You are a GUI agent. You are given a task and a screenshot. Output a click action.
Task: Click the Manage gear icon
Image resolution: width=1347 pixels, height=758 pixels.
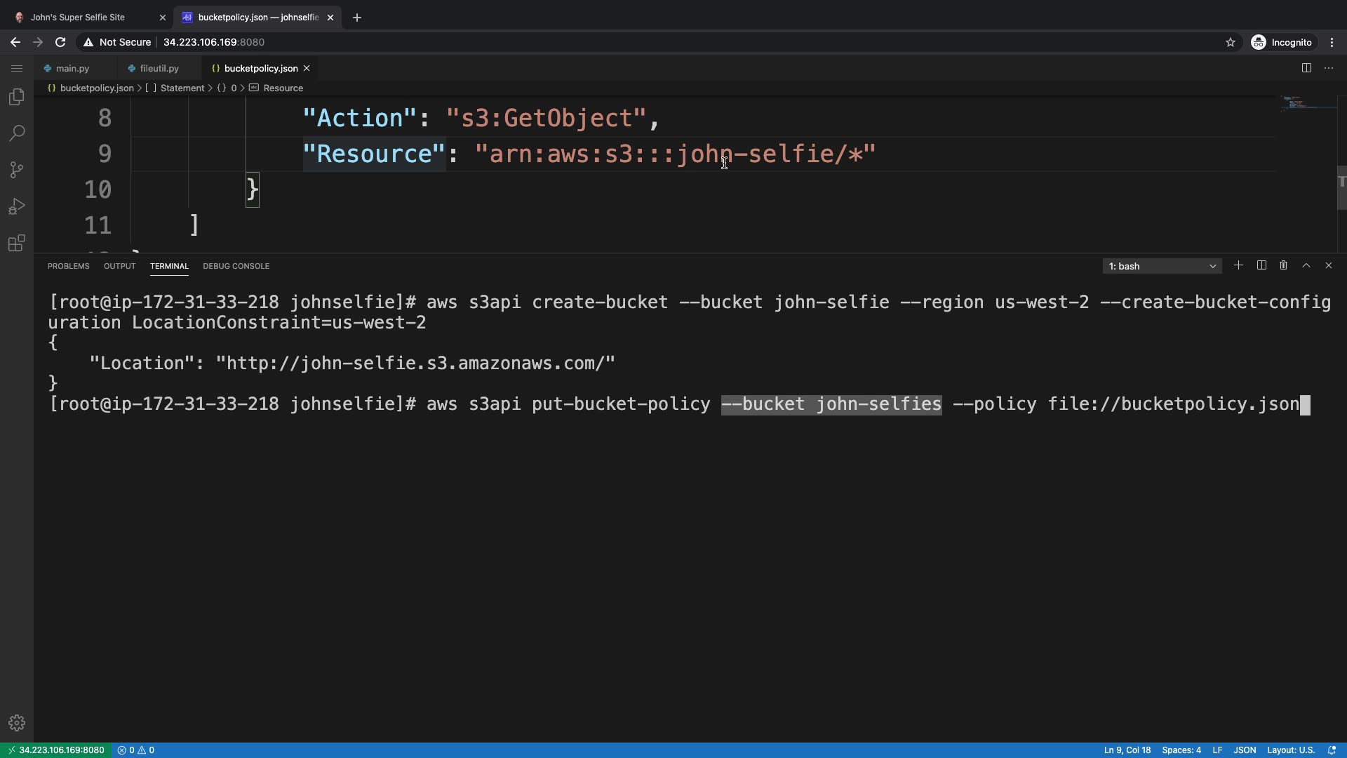[17, 723]
